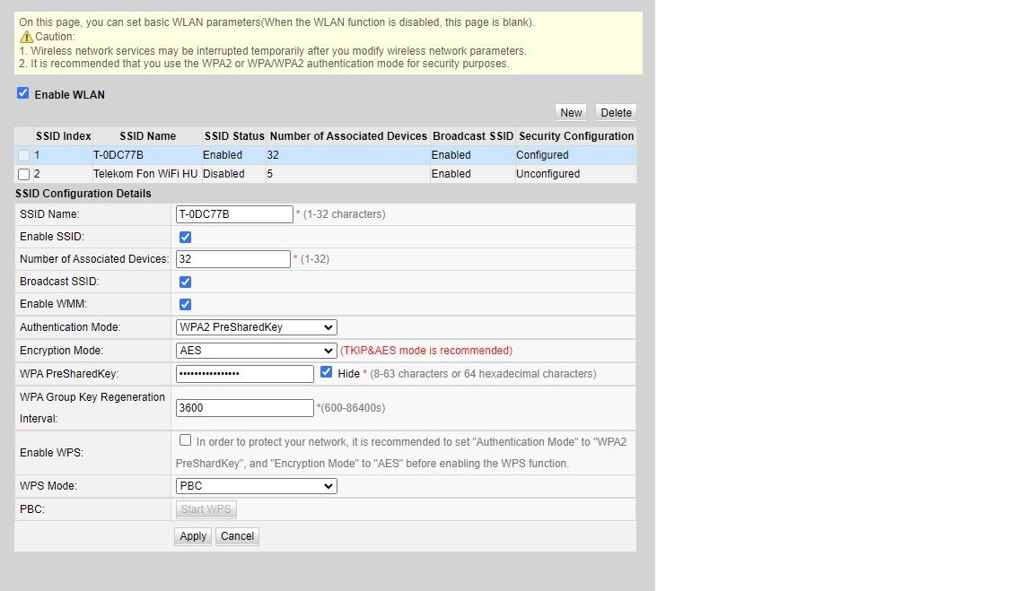Click the caution warning triangle icon
Screen dimensions: 1034x591
coord(26,37)
